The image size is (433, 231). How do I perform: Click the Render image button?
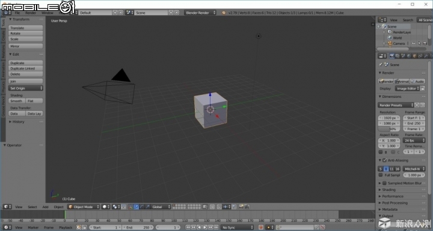click(385, 82)
